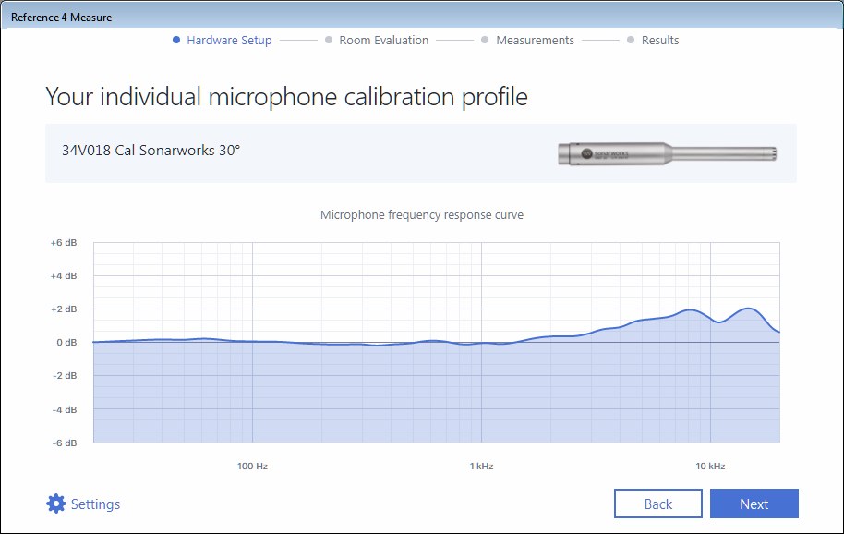Click the 10 kHz frequency label

tap(710, 467)
